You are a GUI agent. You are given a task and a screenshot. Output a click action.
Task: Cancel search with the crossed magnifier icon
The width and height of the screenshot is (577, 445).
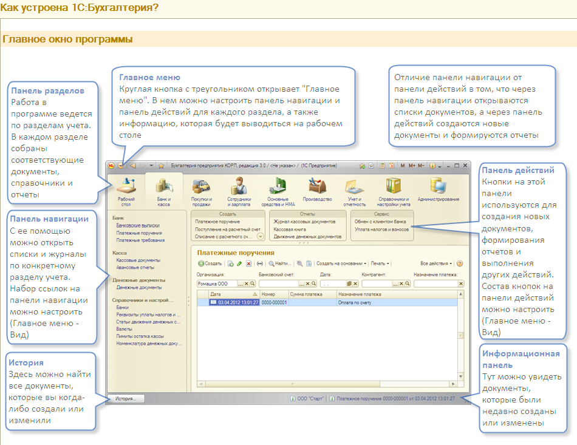tap(300, 263)
